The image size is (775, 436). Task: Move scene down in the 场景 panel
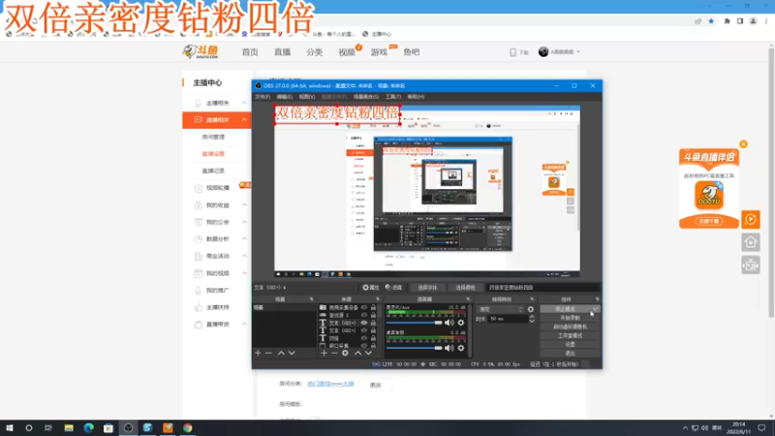292,353
